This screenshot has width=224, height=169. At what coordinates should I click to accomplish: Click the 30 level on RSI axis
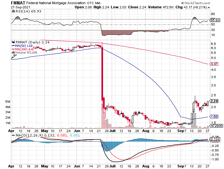[213, 30]
